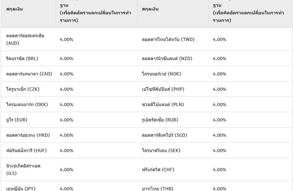This screenshot has height=191, width=294.
Task: Click the โครนเดนมาร์ก (DKK) currency cell
Action: pos(27,104)
